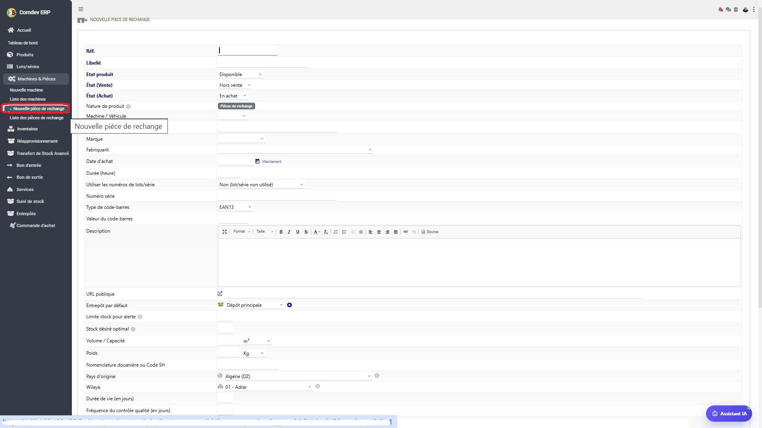Remove formatting in the Description editor

[x=325, y=232]
